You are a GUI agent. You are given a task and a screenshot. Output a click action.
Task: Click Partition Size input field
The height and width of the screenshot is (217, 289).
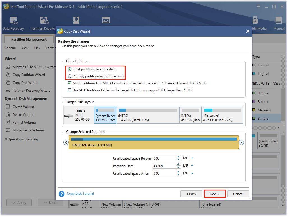coord(164,166)
